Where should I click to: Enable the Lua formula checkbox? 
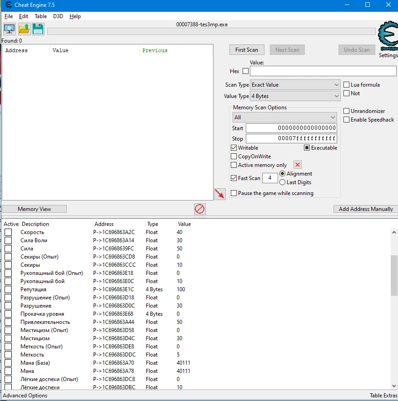pyautogui.click(x=346, y=85)
